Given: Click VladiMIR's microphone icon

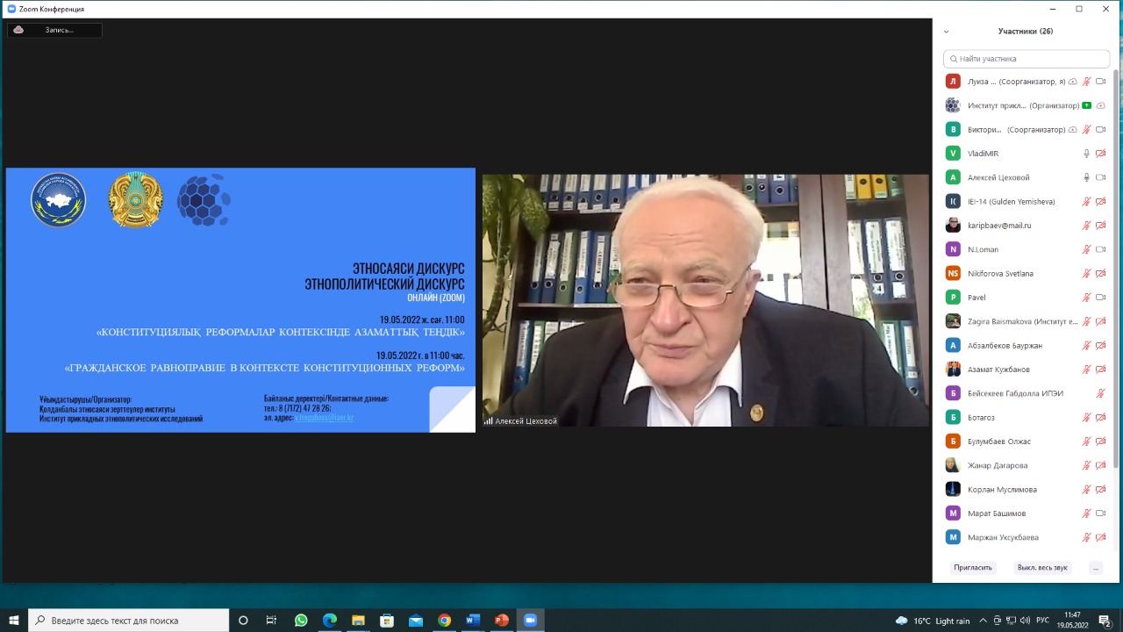Looking at the screenshot, I should (x=1086, y=154).
